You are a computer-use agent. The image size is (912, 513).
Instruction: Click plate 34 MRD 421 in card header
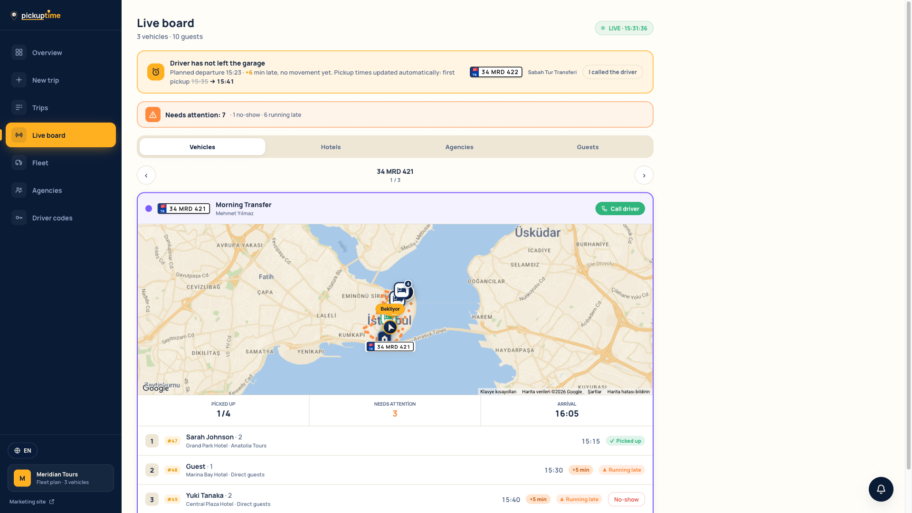coord(184,209)
